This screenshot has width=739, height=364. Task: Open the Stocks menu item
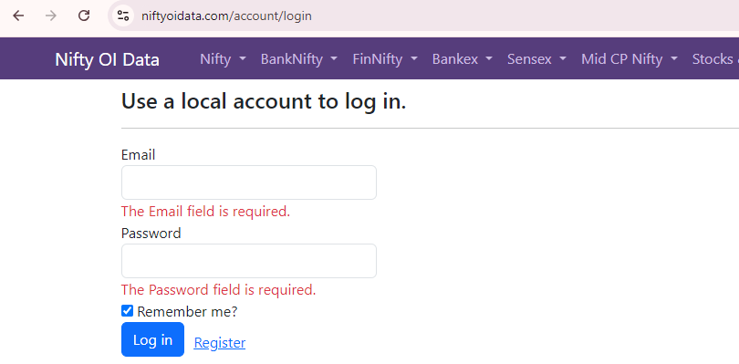715,59
